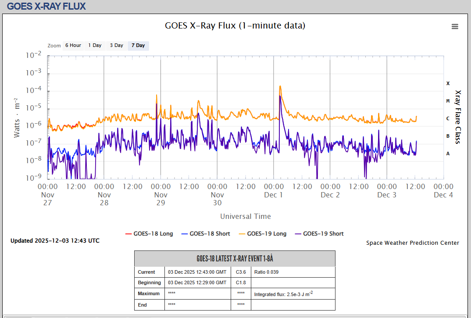Click the C1.8 flare class cell
The height and width of the screenshot is (318, 471).
coord(241,282)
